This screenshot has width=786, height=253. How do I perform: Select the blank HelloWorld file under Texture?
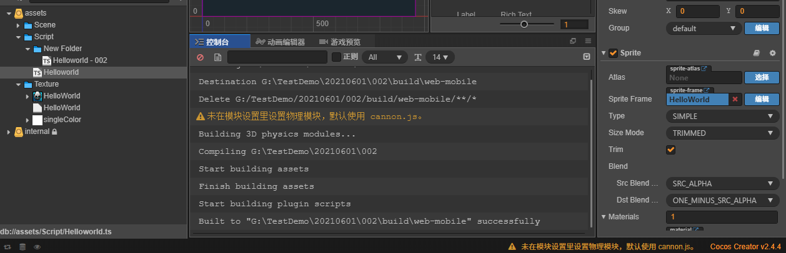[x=57, y=108]
